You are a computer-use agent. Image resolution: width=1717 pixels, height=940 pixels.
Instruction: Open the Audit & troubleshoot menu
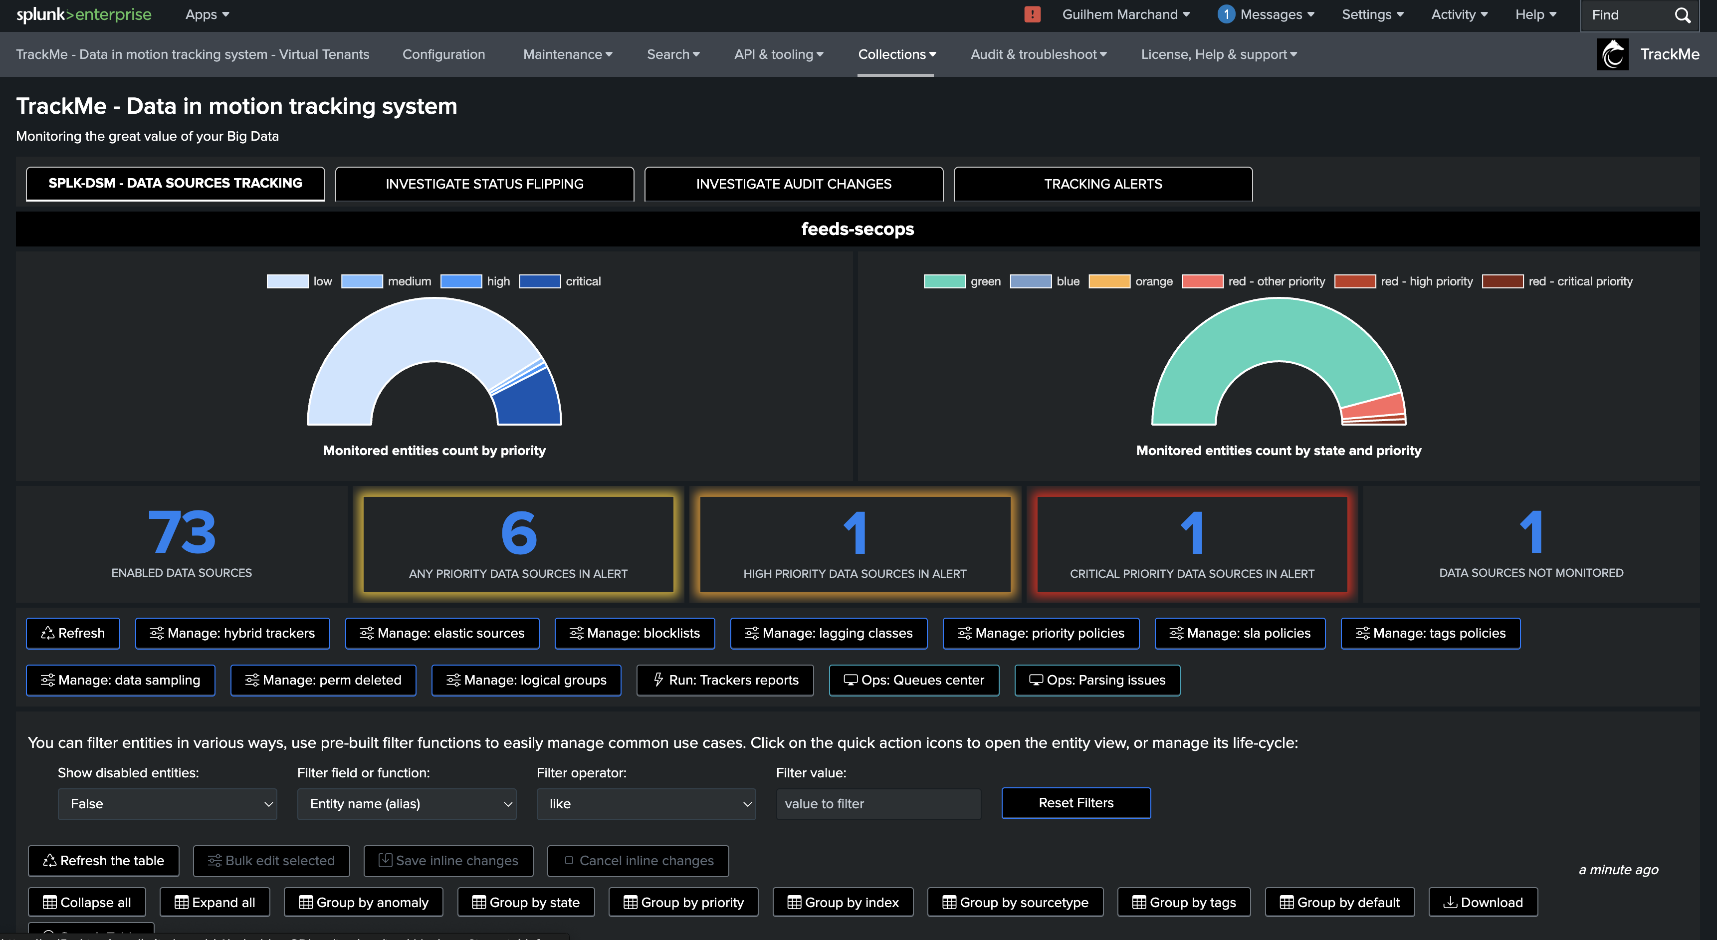pos(1039,54)
